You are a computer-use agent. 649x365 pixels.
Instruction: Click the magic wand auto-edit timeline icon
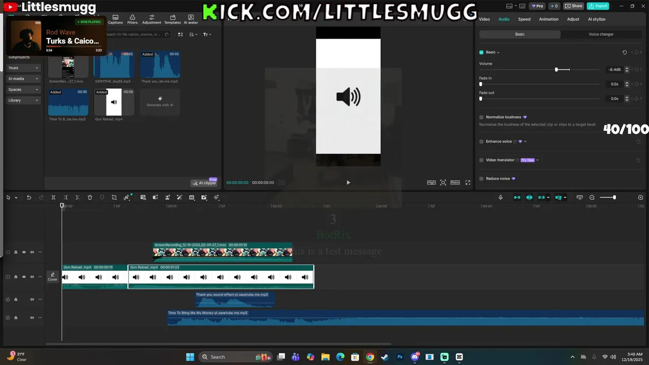pos(179,197)
